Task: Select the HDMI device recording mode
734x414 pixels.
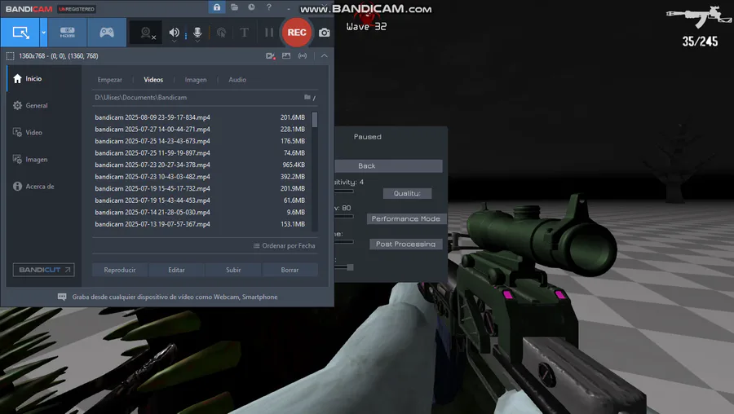Action: [68, 33]
